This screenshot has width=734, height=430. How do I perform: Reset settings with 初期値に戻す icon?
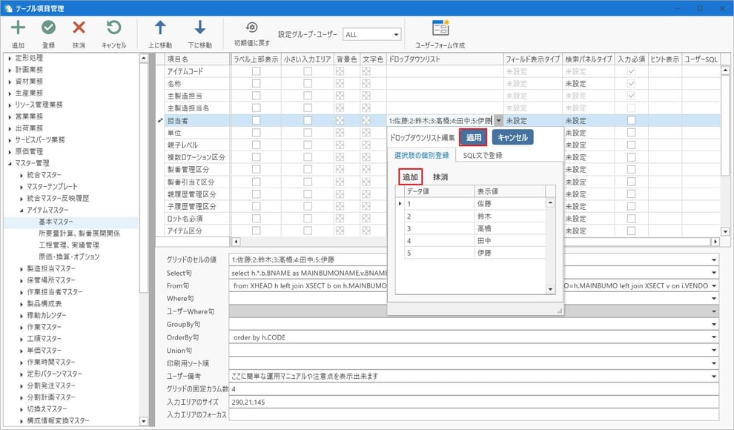click(252, 27)
